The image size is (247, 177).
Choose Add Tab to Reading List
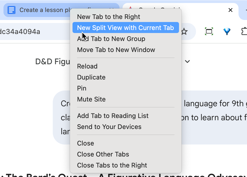(x=113, y=116)
